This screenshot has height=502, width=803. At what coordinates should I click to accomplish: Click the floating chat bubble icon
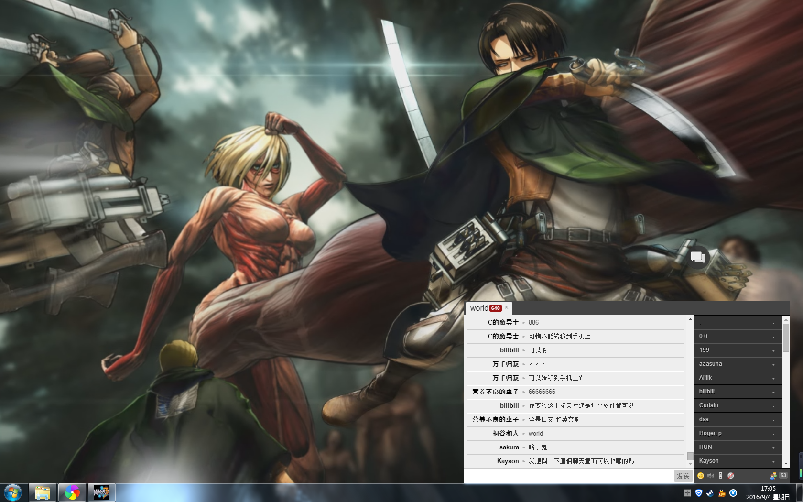click(698, 257)
